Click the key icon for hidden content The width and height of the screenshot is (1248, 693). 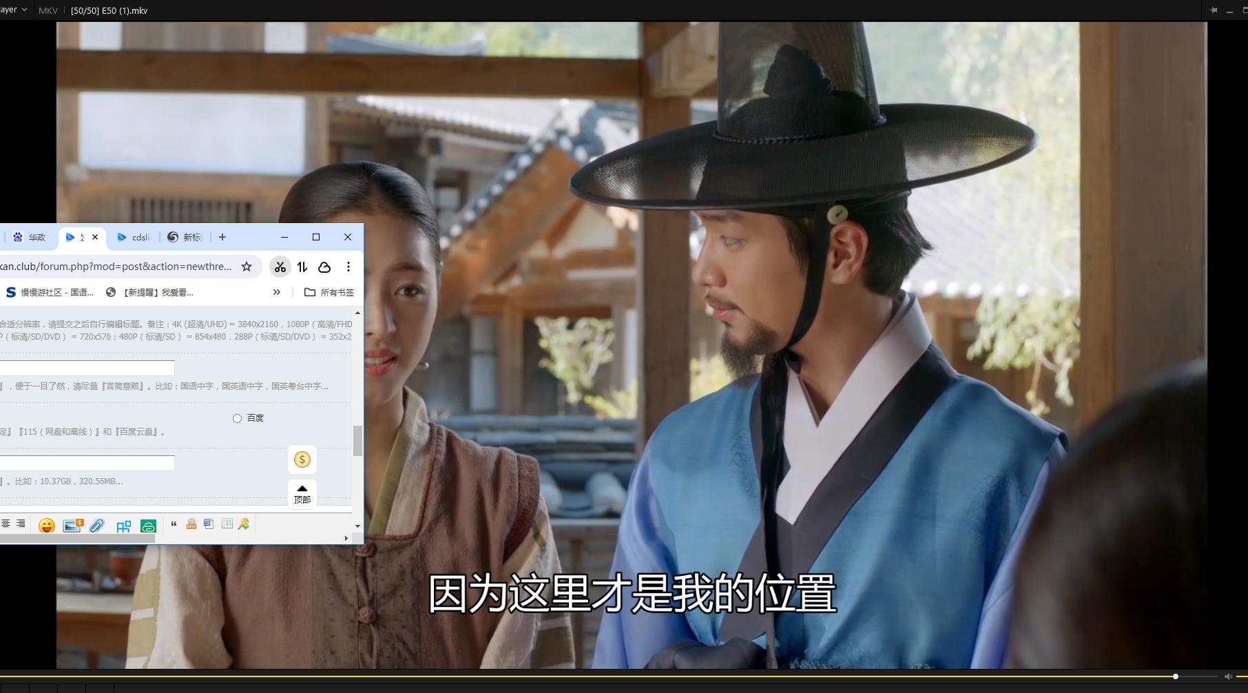click(243, 525)
